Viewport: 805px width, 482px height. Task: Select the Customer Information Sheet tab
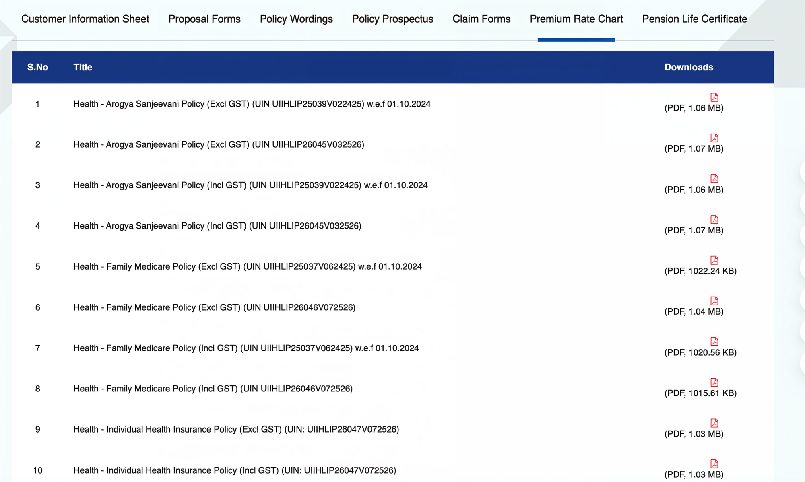[x=85, y=19]
